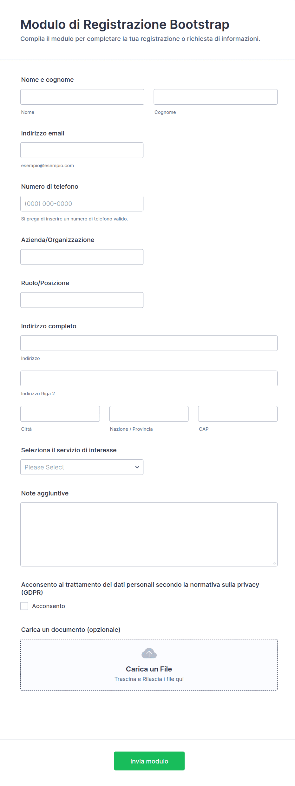The image size is (295, 786).
Task: Focus the Cognome input field
Action: click(x=215, y=97)
